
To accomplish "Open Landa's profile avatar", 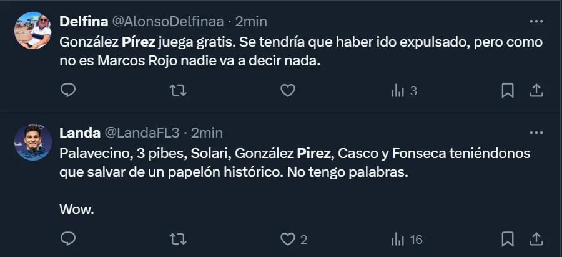I will (33, 143).
